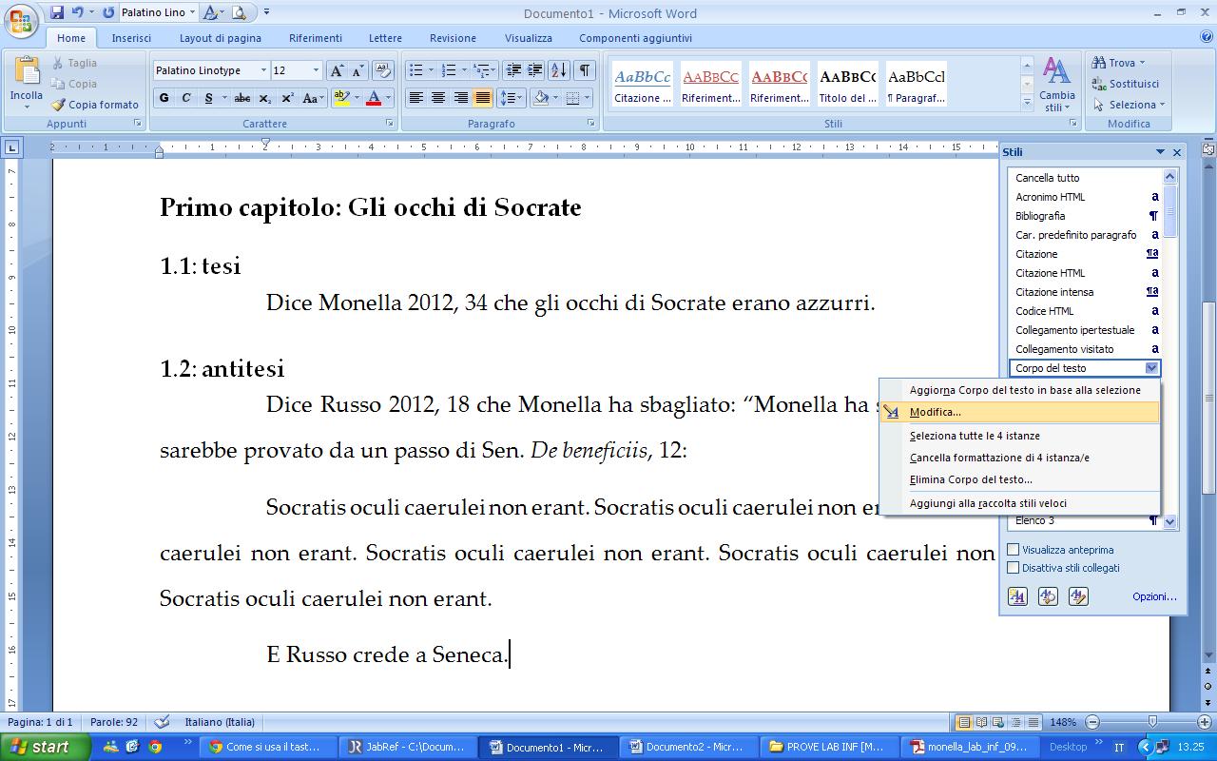Image resolution: width=1217 pixels, height=761 pixels.
Task: Click text highlight color button
Action: (341, 98)
